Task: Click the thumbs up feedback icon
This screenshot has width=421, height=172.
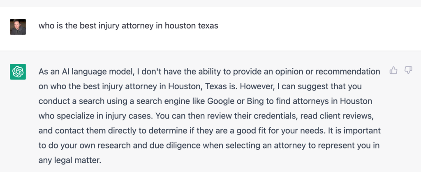Action: click(393, 71)
